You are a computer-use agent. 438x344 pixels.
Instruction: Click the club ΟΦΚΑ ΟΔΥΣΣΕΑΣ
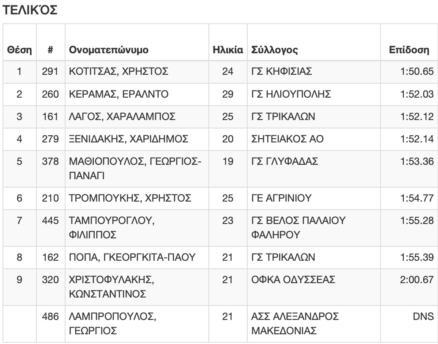[x=293, y=280]
